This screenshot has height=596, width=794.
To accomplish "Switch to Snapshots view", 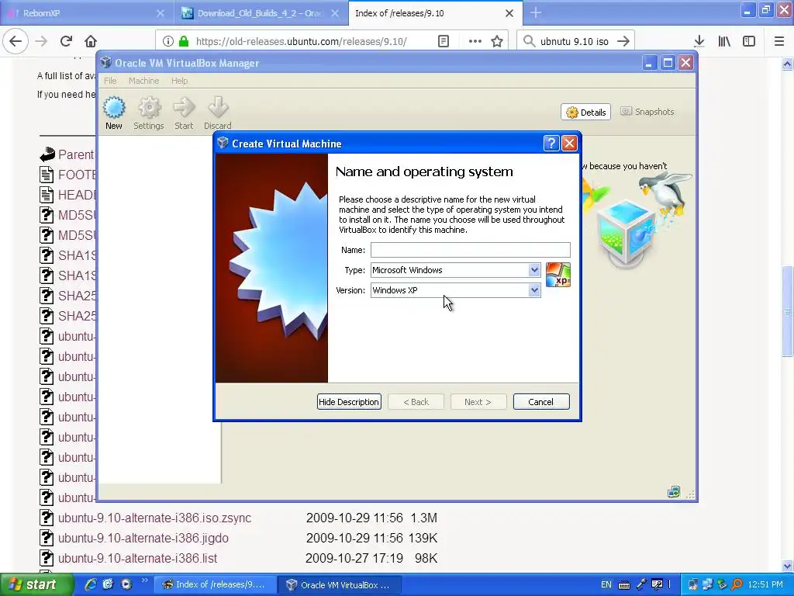I will point(647,112).
